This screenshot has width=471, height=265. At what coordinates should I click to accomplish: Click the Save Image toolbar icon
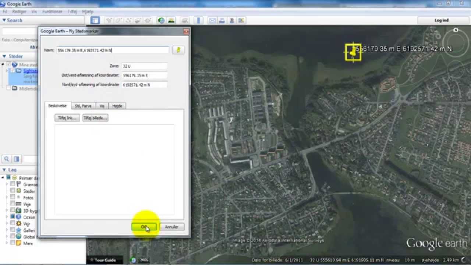pos(232,20)
